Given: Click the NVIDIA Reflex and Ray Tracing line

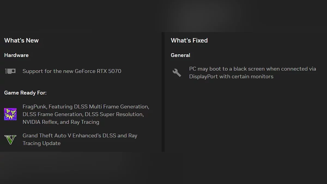Looking at the screenshot, I should click(x=61, y=122).
